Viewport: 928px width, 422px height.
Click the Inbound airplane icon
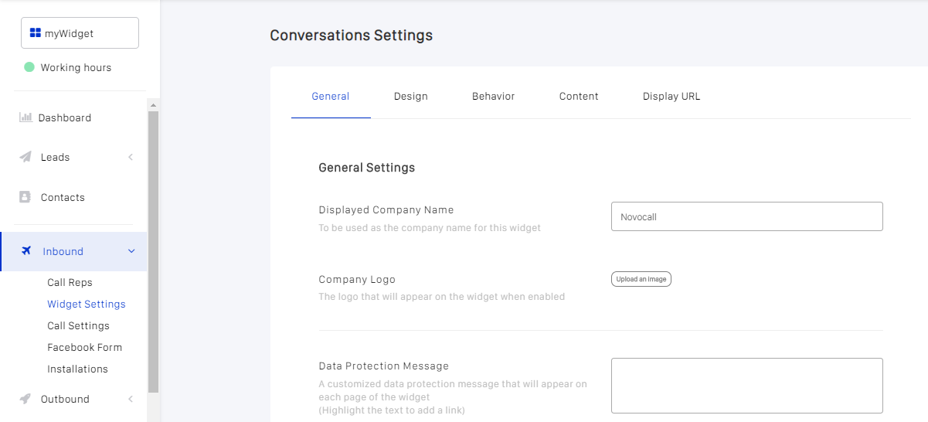(x=26, y=251)
